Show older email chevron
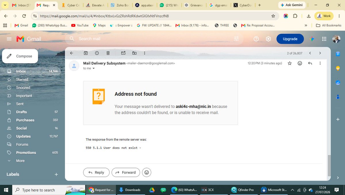This screenshot has width=345, height=195. [320, 53]
